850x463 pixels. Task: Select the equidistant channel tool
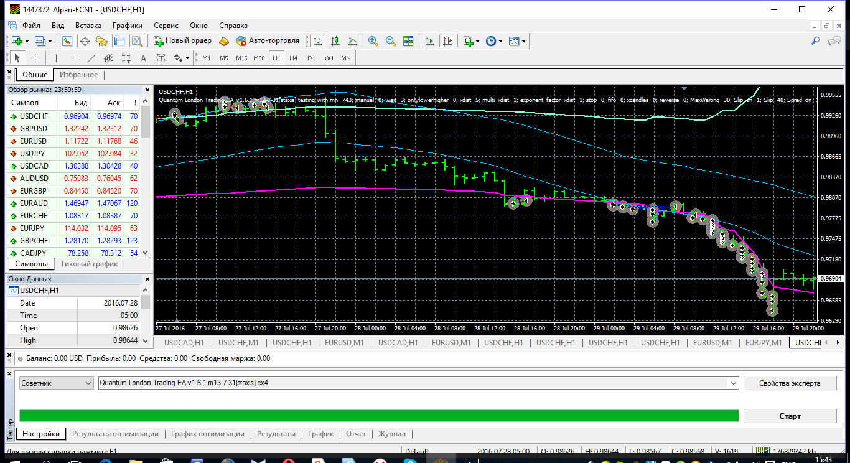coord(108,58)
